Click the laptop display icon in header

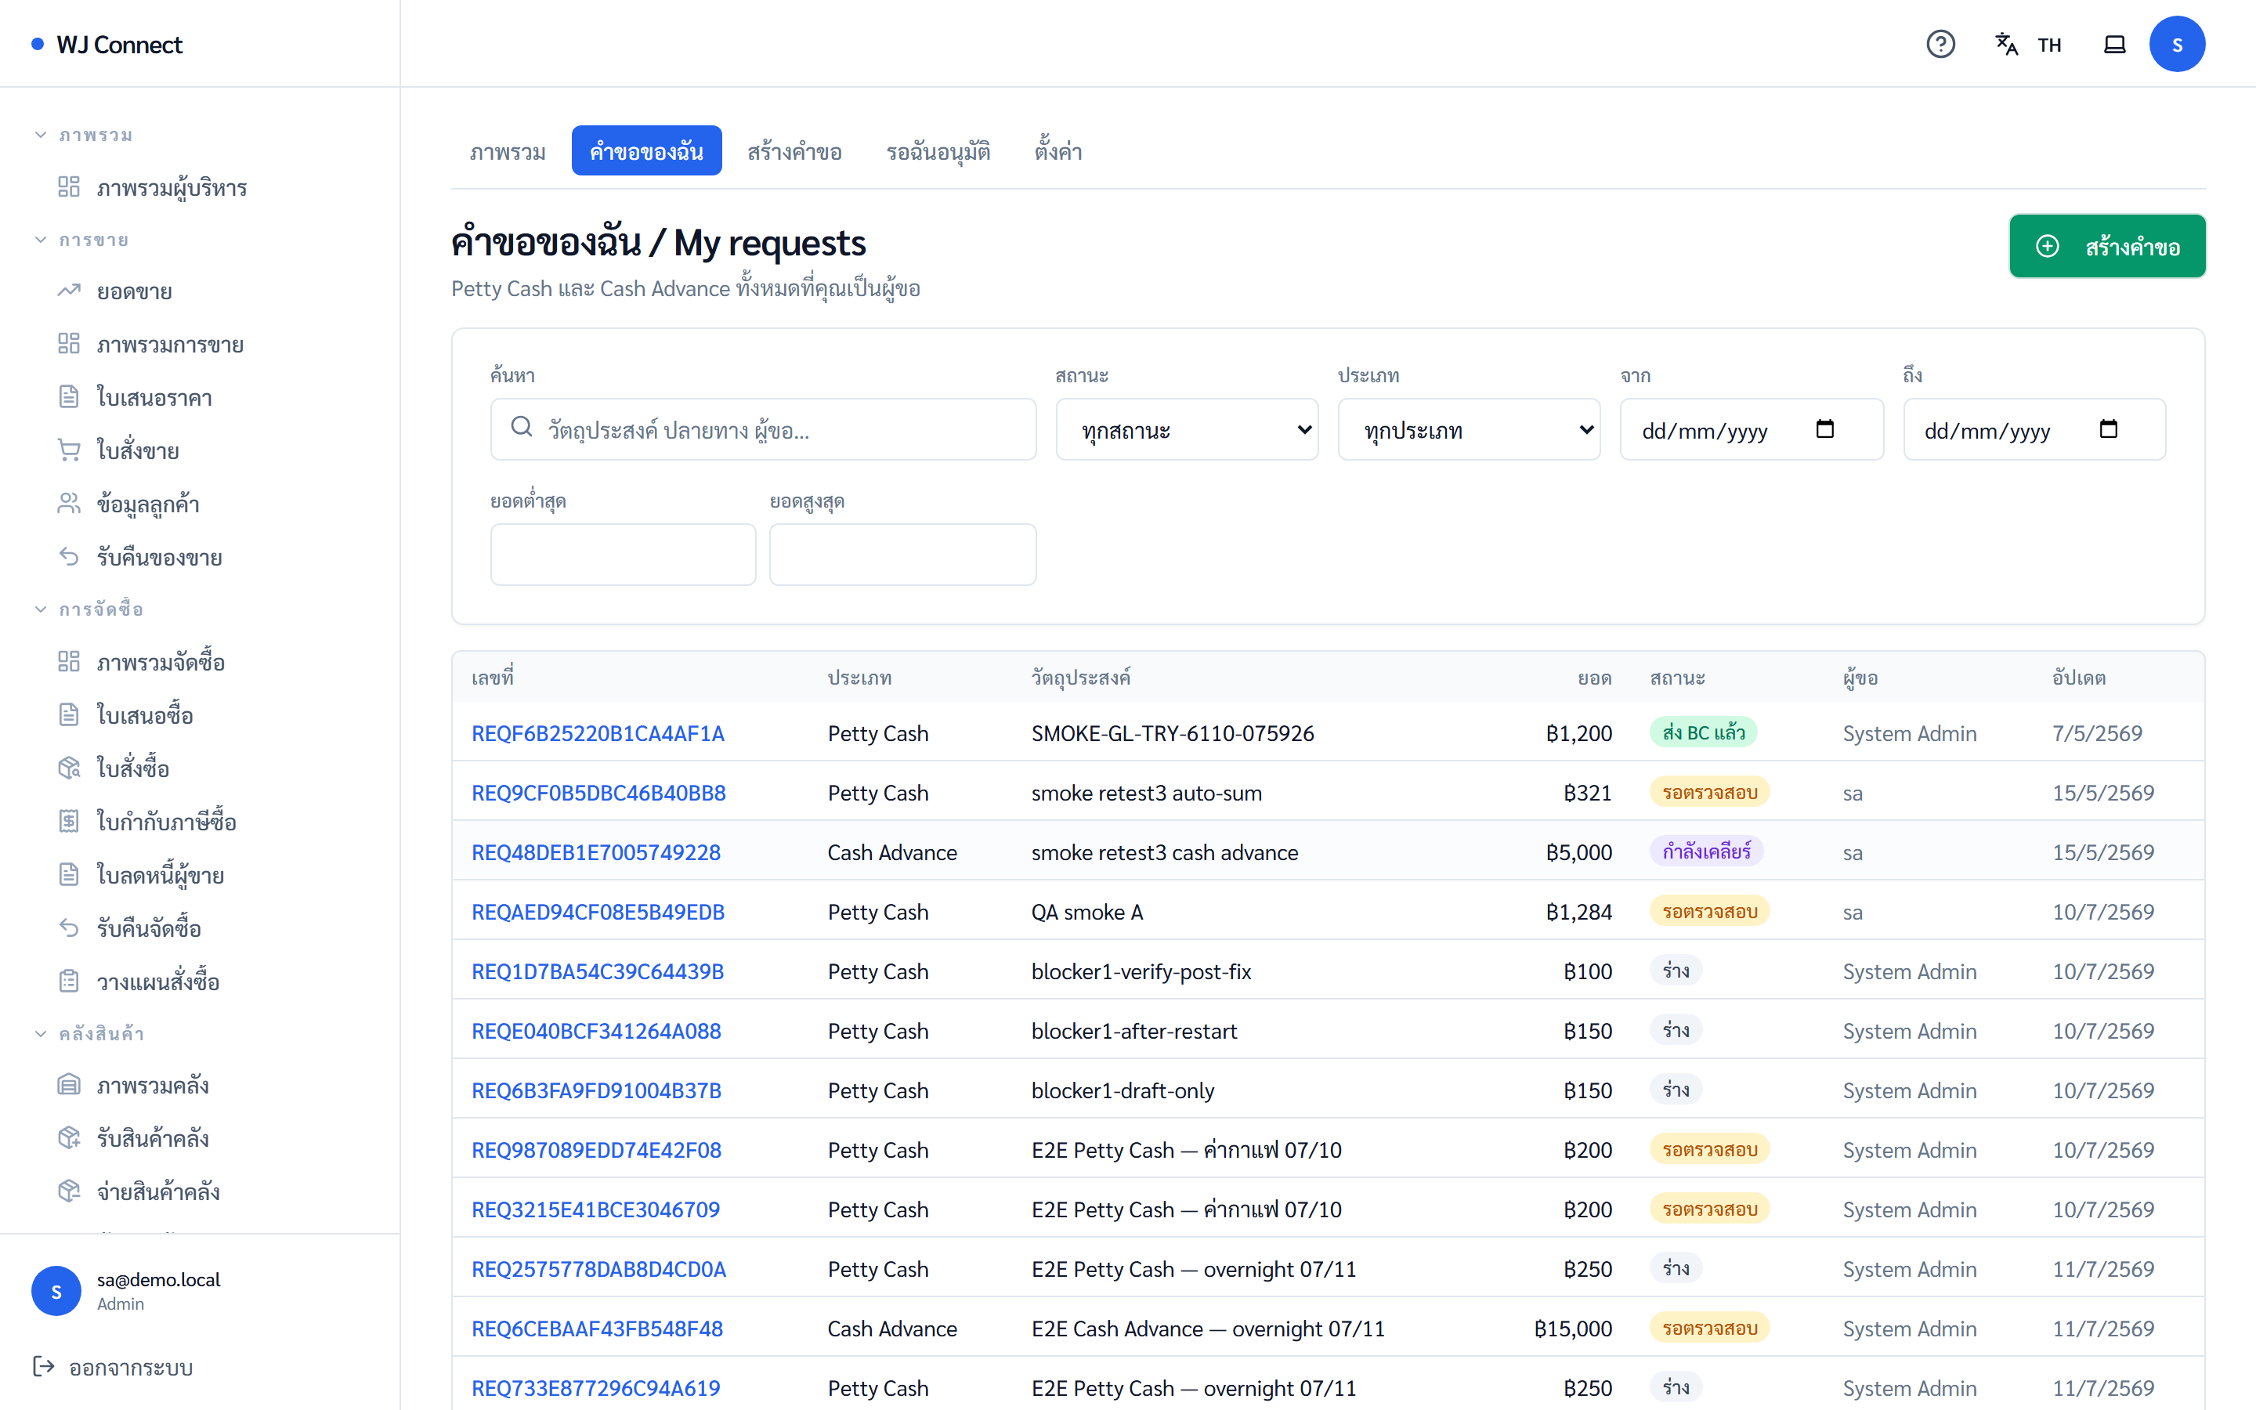point(2114,44)
